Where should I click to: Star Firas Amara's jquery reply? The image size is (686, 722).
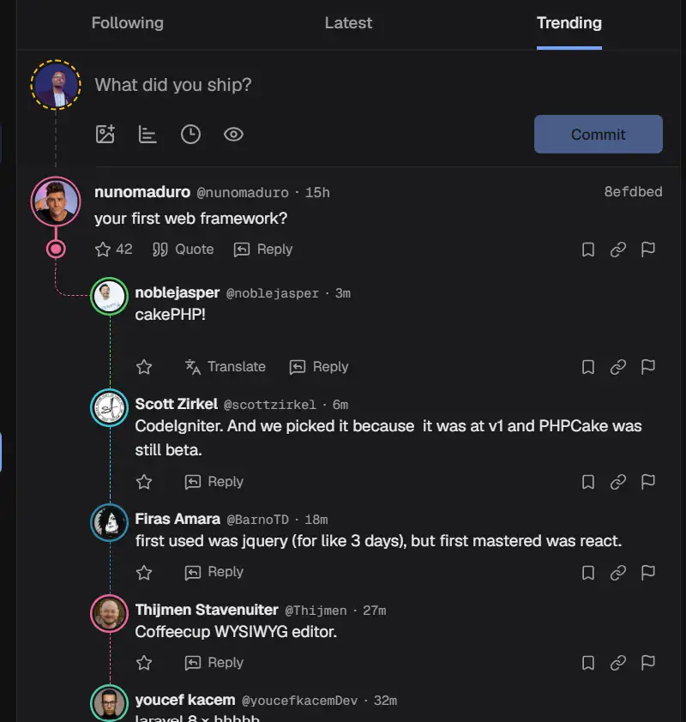click(144, 572)
